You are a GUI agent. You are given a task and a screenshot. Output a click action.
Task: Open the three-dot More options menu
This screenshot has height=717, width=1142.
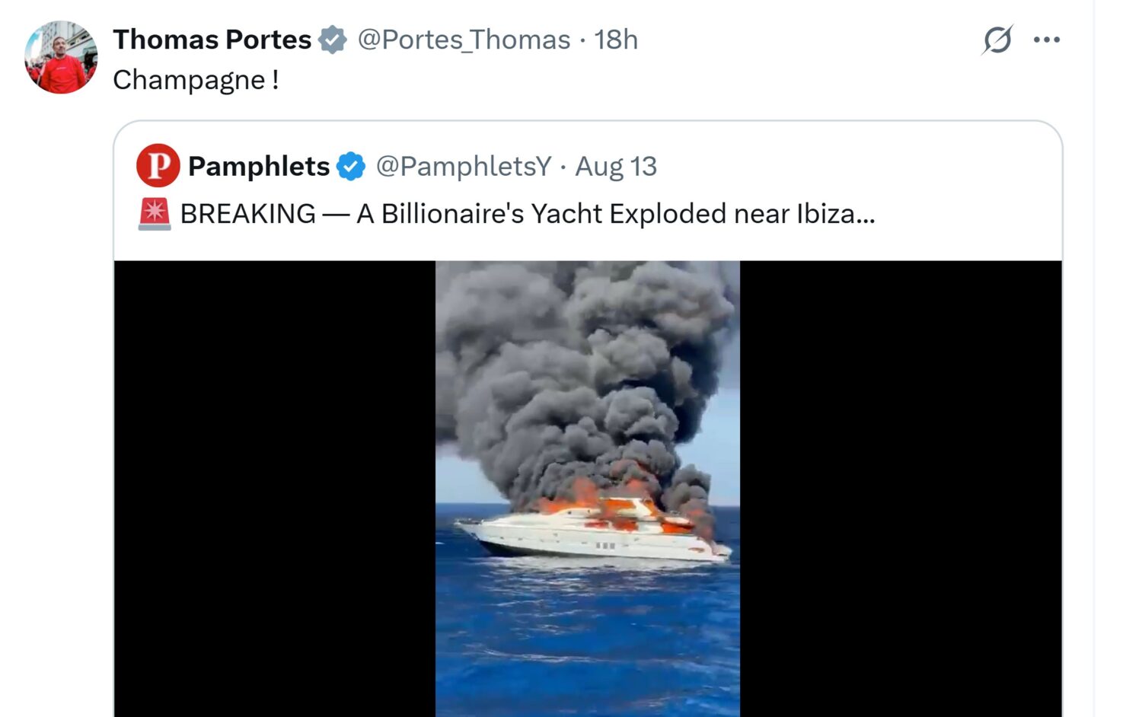click(1047, 40)
